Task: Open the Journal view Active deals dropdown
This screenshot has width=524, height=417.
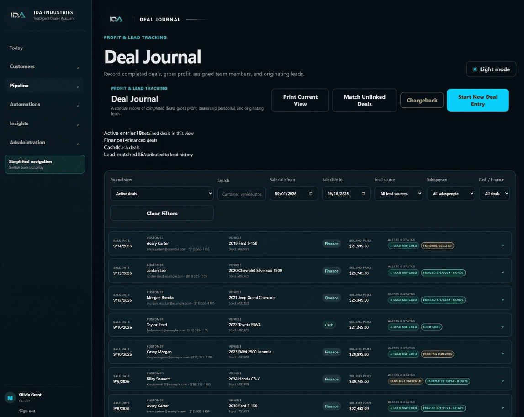Action: tap(162, 193)
